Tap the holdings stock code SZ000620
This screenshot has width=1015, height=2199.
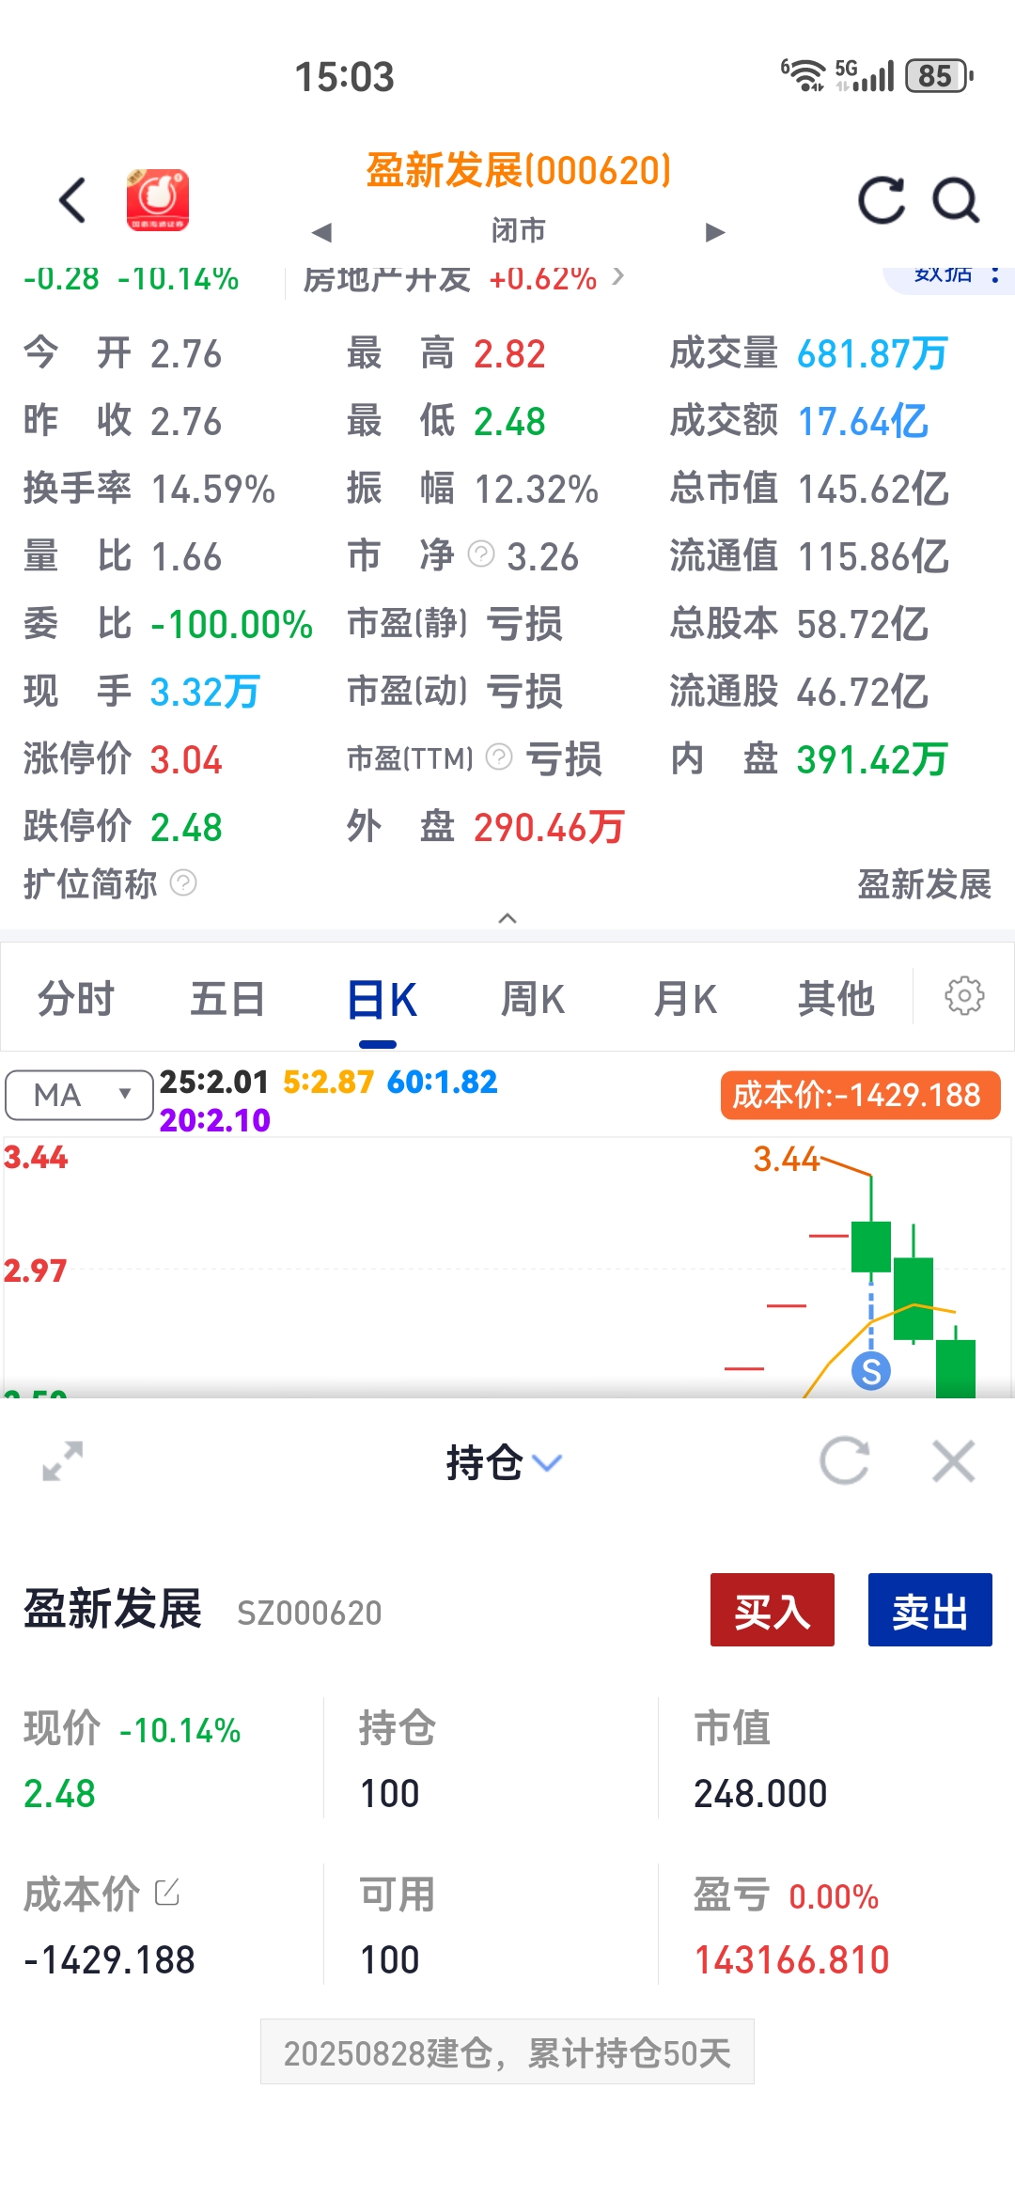tap(309, 1613)
